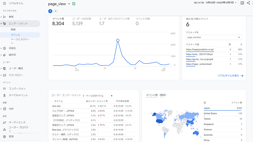Expand the 分析 section arrow
The height and width of the screenshot is (142, 253).
tap(1, 109)
